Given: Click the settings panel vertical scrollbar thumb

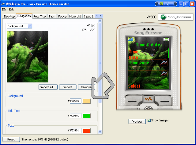Looking at the screenshot, I should coord(100,63).
